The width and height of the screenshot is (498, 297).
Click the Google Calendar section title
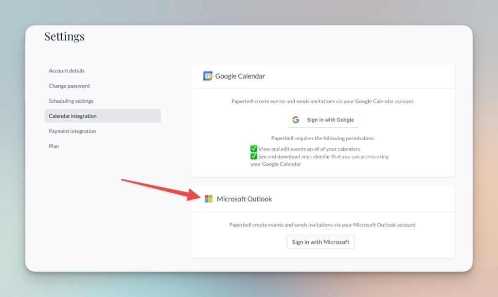(240, 76)
